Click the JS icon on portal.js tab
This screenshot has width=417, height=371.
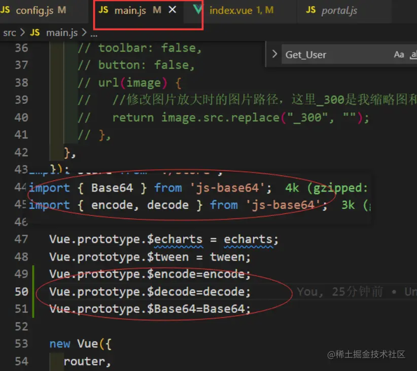pyautogui.click(x=310, y=10)
